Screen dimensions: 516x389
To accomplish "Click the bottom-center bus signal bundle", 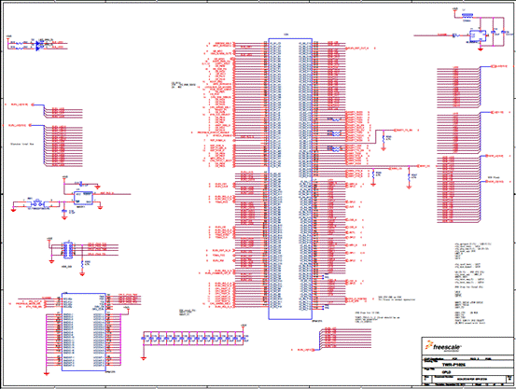I will 344,338.
